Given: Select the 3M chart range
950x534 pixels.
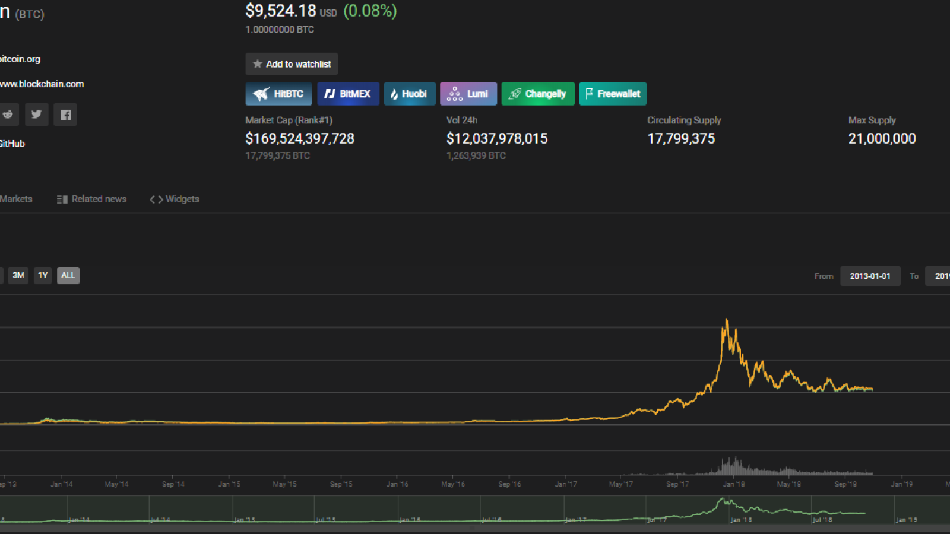Looking at the screenshot, I should click(x=18, y=275).
